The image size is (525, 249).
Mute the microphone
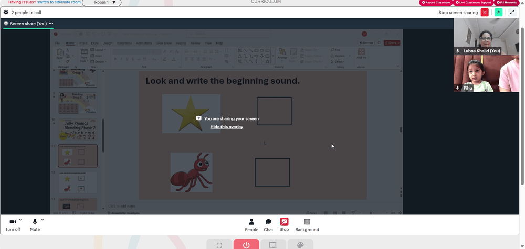pyautogui.click(x=35, y=225)
